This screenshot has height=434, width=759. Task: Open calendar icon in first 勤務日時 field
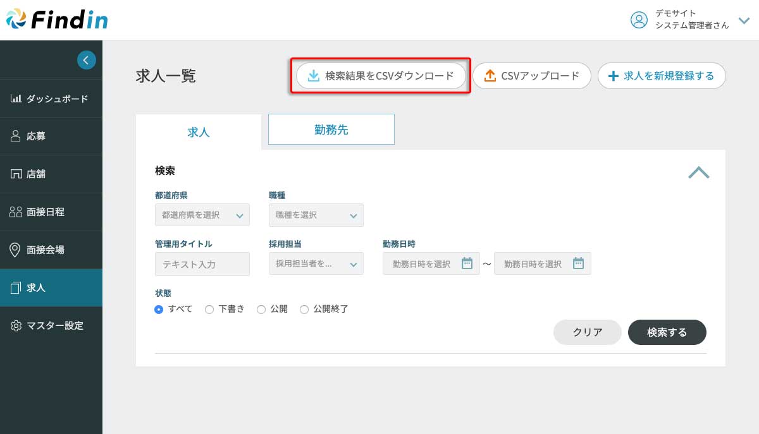467,264
